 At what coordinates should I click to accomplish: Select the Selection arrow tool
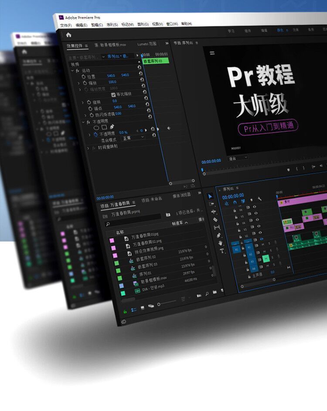(210, 196)
